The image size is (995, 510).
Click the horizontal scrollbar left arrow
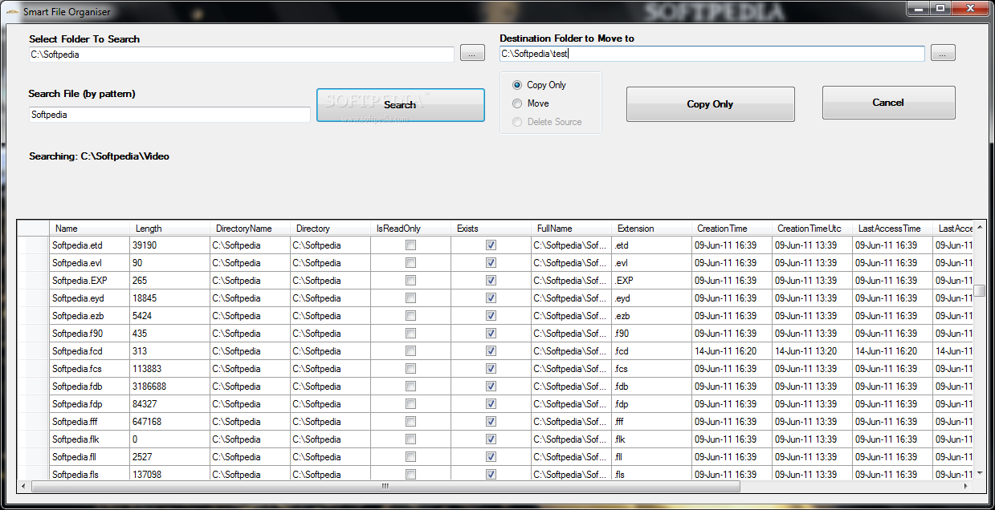coord(23,487)
